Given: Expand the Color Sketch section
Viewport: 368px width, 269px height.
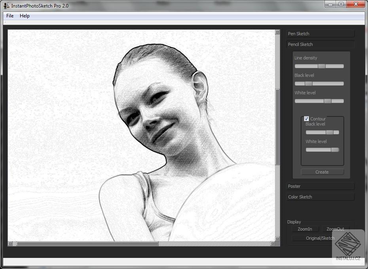Looking at the screenshot, I should (x=320, y=197).
